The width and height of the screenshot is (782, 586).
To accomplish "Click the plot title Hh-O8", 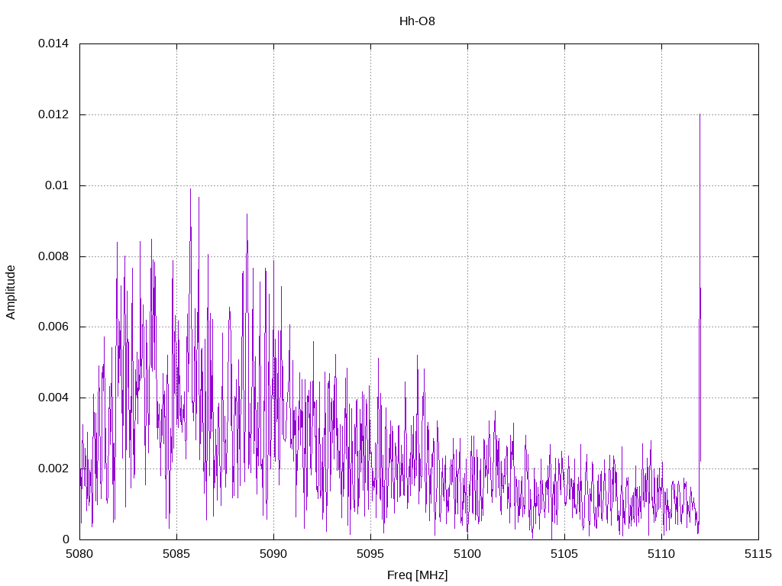I will (x=417, y=21).
